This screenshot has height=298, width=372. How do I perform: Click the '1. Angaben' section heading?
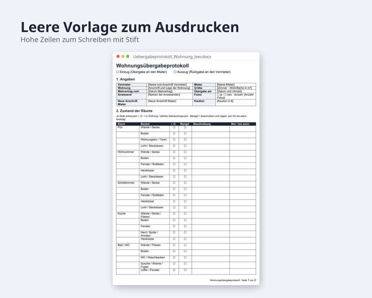click(126, 79)
